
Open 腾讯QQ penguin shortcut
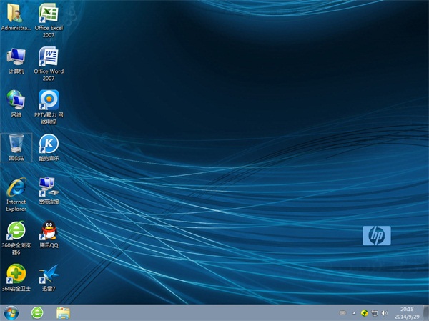[x=49, y=231]
